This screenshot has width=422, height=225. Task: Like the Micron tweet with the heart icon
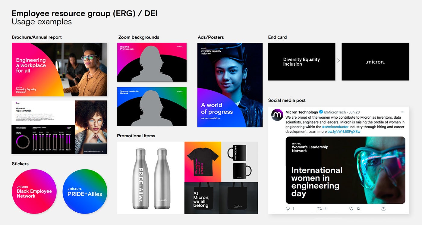pyautogui.click(x=351, y=208)
